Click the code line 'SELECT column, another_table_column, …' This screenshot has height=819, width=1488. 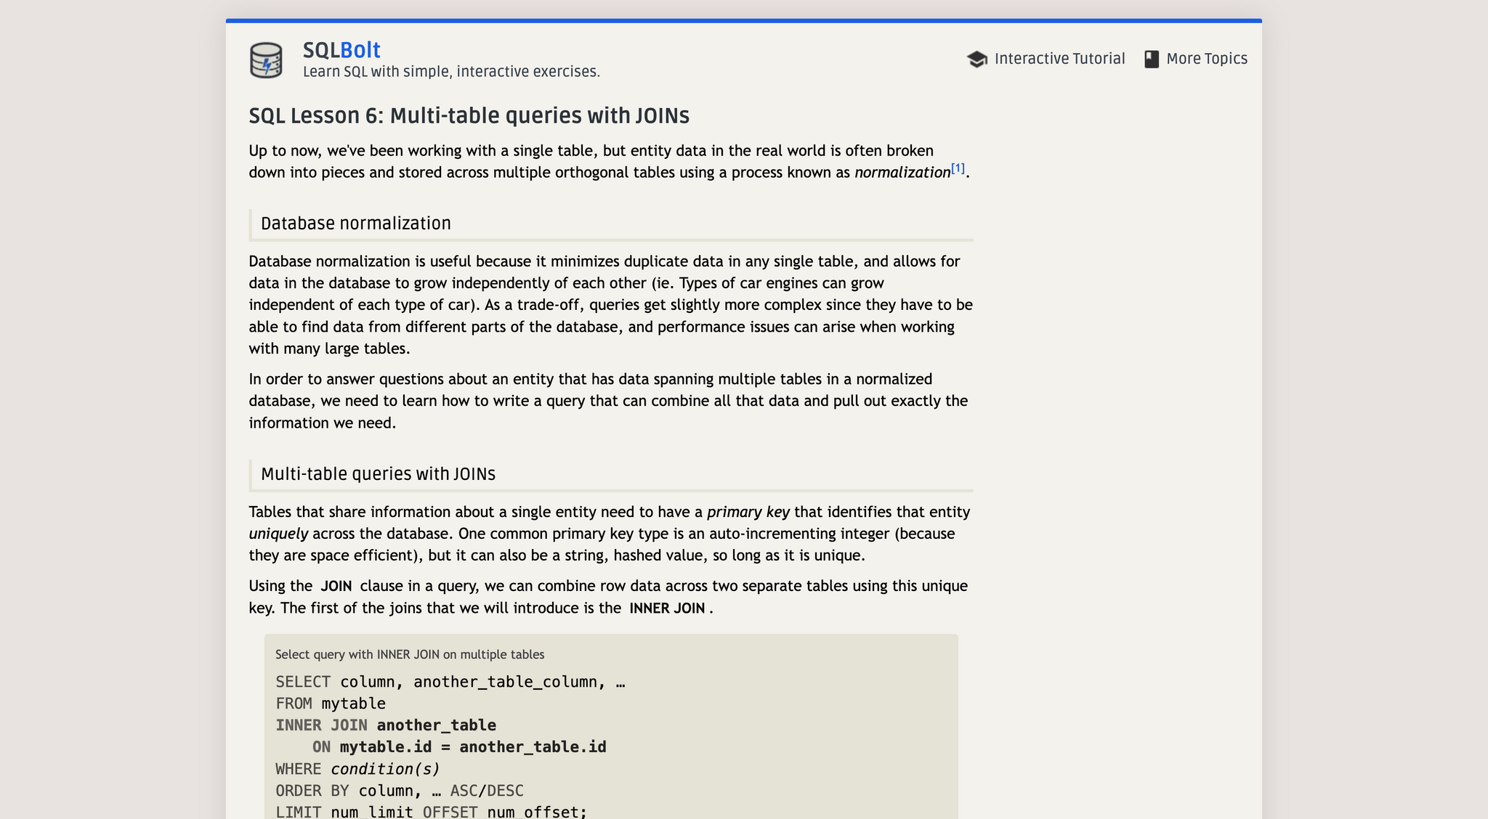450,682
